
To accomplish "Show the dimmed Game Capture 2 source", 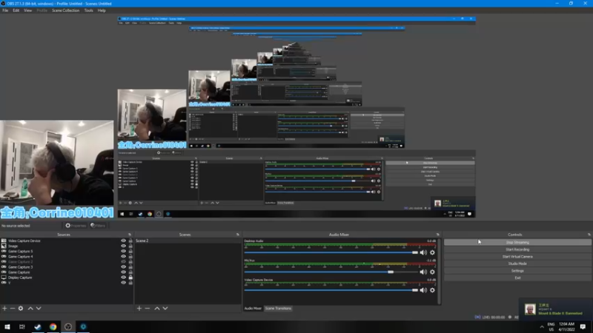I will click(123, 262).
